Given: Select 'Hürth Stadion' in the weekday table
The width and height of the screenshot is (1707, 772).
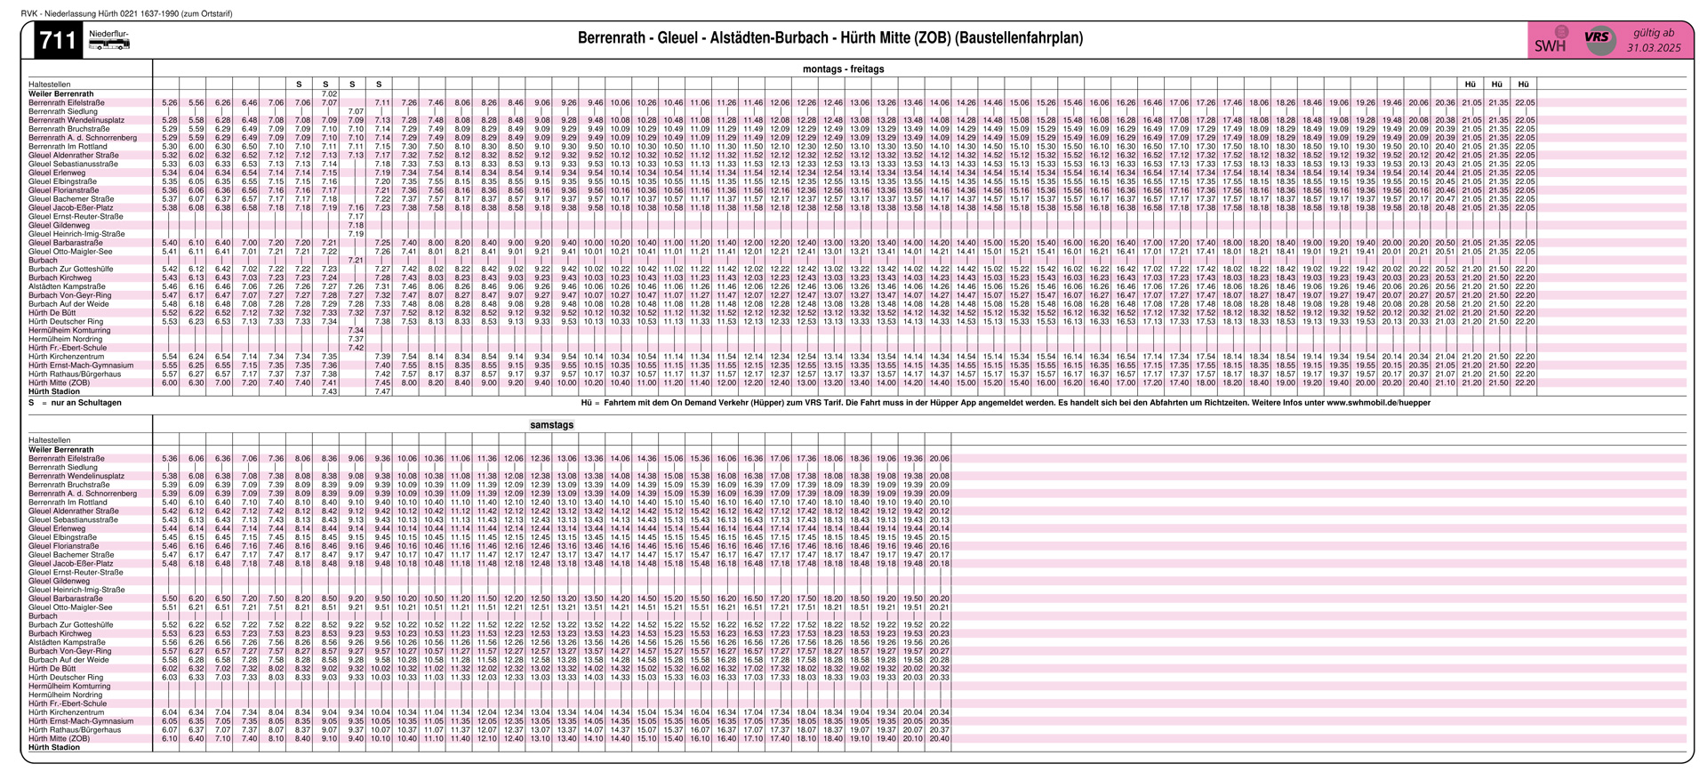Looking at the screenshot, I should coord(53,391).
